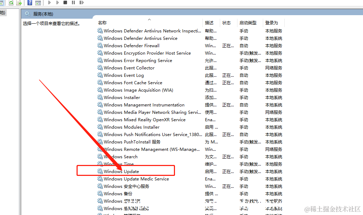The height and width of the screenshot is (215, 363).
Task: Click gear icon of Windows Management Instrumentation
Action: [100, 105]
